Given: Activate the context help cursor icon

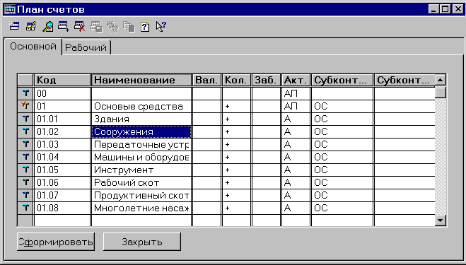Looking at the screenshot, I should tap(161, 27).
